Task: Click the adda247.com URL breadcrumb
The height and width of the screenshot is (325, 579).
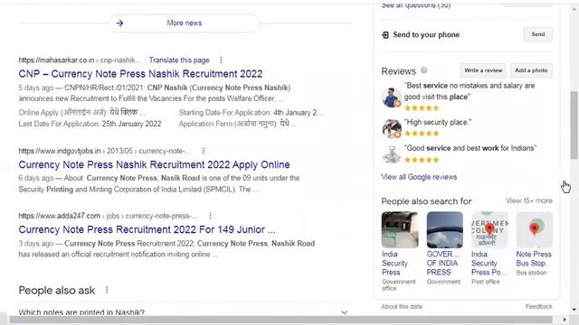Action: [108, 216]
